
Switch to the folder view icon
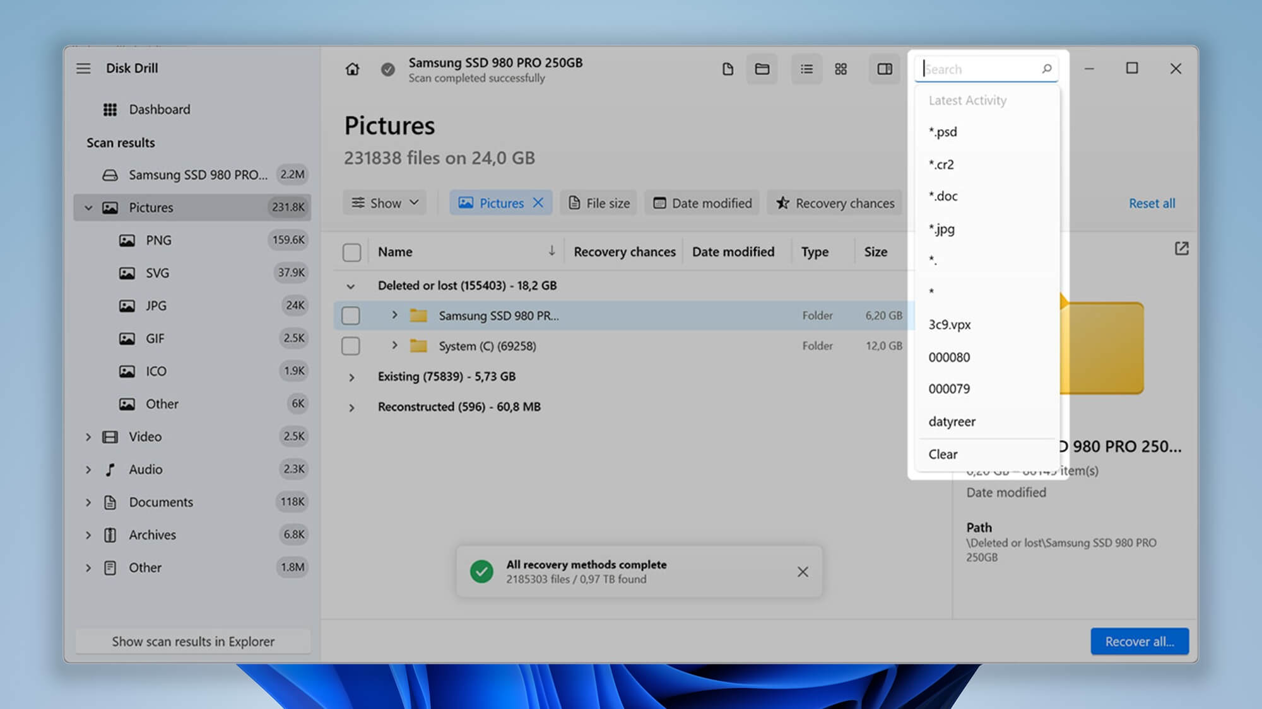click(762, 69)
